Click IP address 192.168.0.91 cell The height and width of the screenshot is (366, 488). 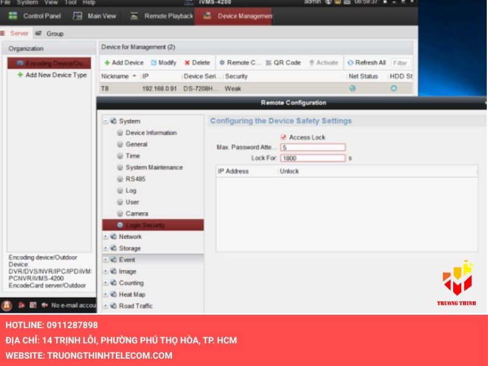pyautogui.click(x=159, y=88)
